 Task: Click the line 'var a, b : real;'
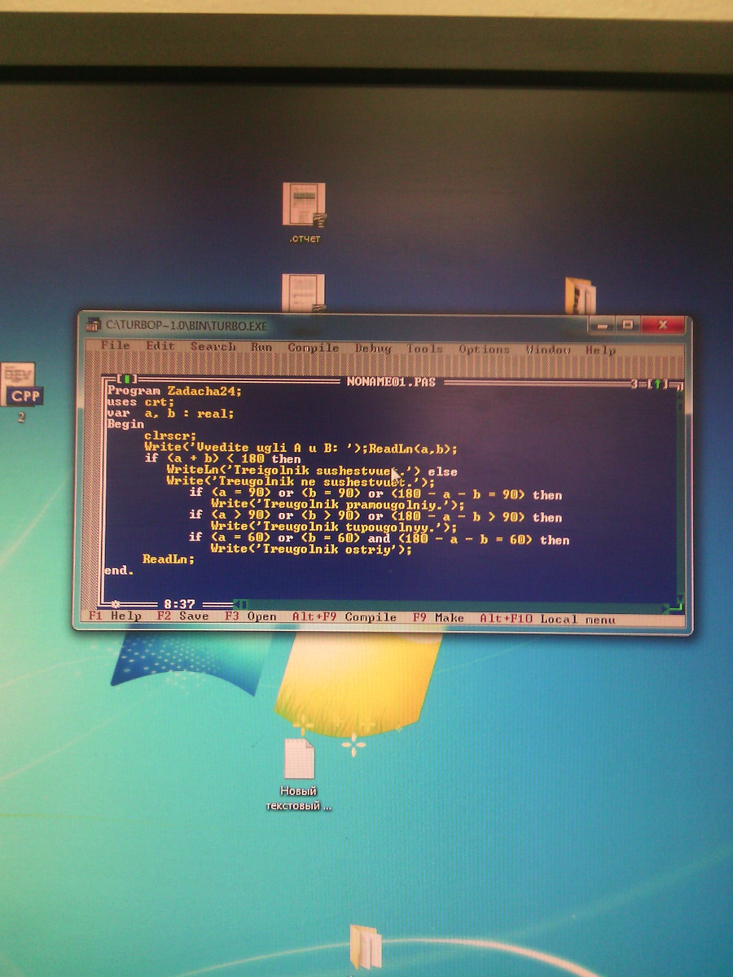point(169,414)
